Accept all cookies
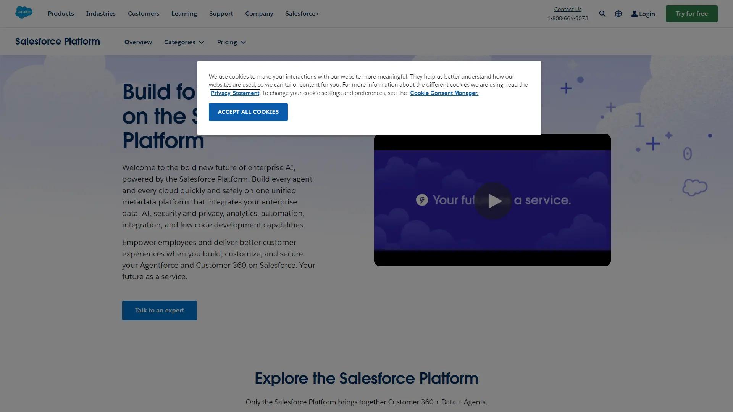This screenshot has height=412, width=733. pyautogui.click(x=248, y=112)
